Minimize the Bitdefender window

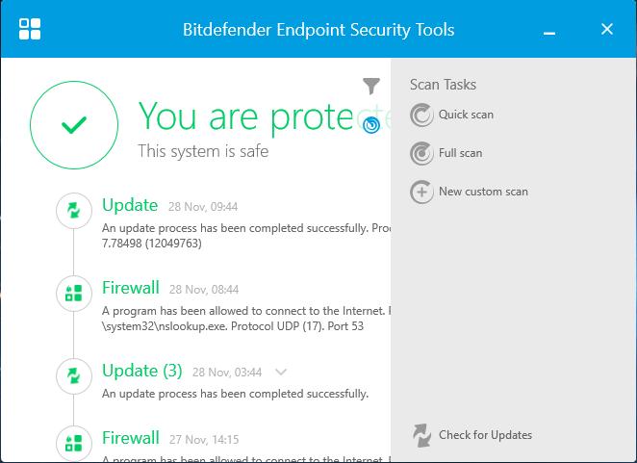point(549,33)
